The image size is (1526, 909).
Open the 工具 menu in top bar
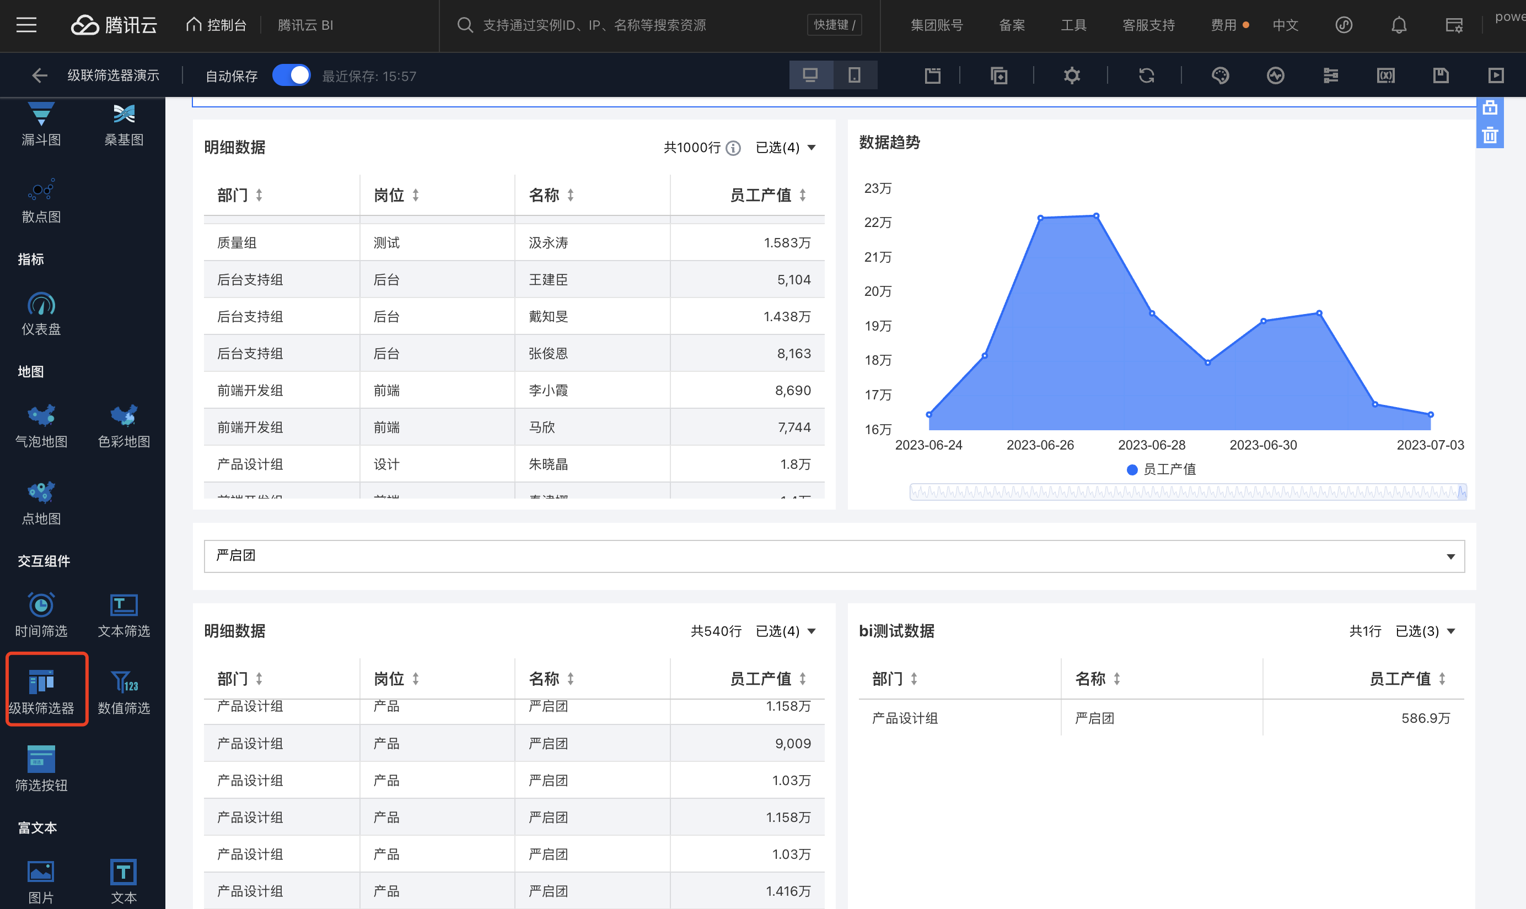click(1073, 25)
